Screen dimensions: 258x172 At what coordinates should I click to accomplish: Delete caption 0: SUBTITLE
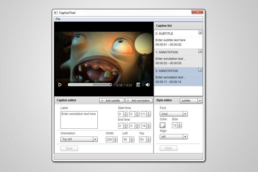(200, 33)
